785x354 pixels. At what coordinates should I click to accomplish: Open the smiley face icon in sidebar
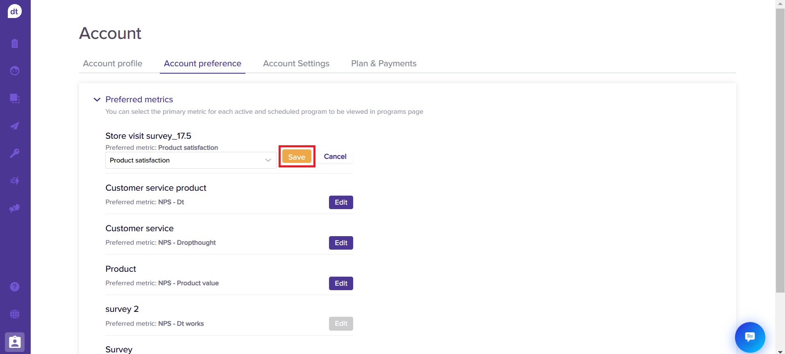[15, 71]
